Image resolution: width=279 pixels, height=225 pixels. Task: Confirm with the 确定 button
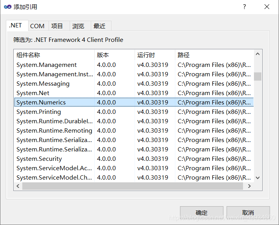tap(202, 212)
